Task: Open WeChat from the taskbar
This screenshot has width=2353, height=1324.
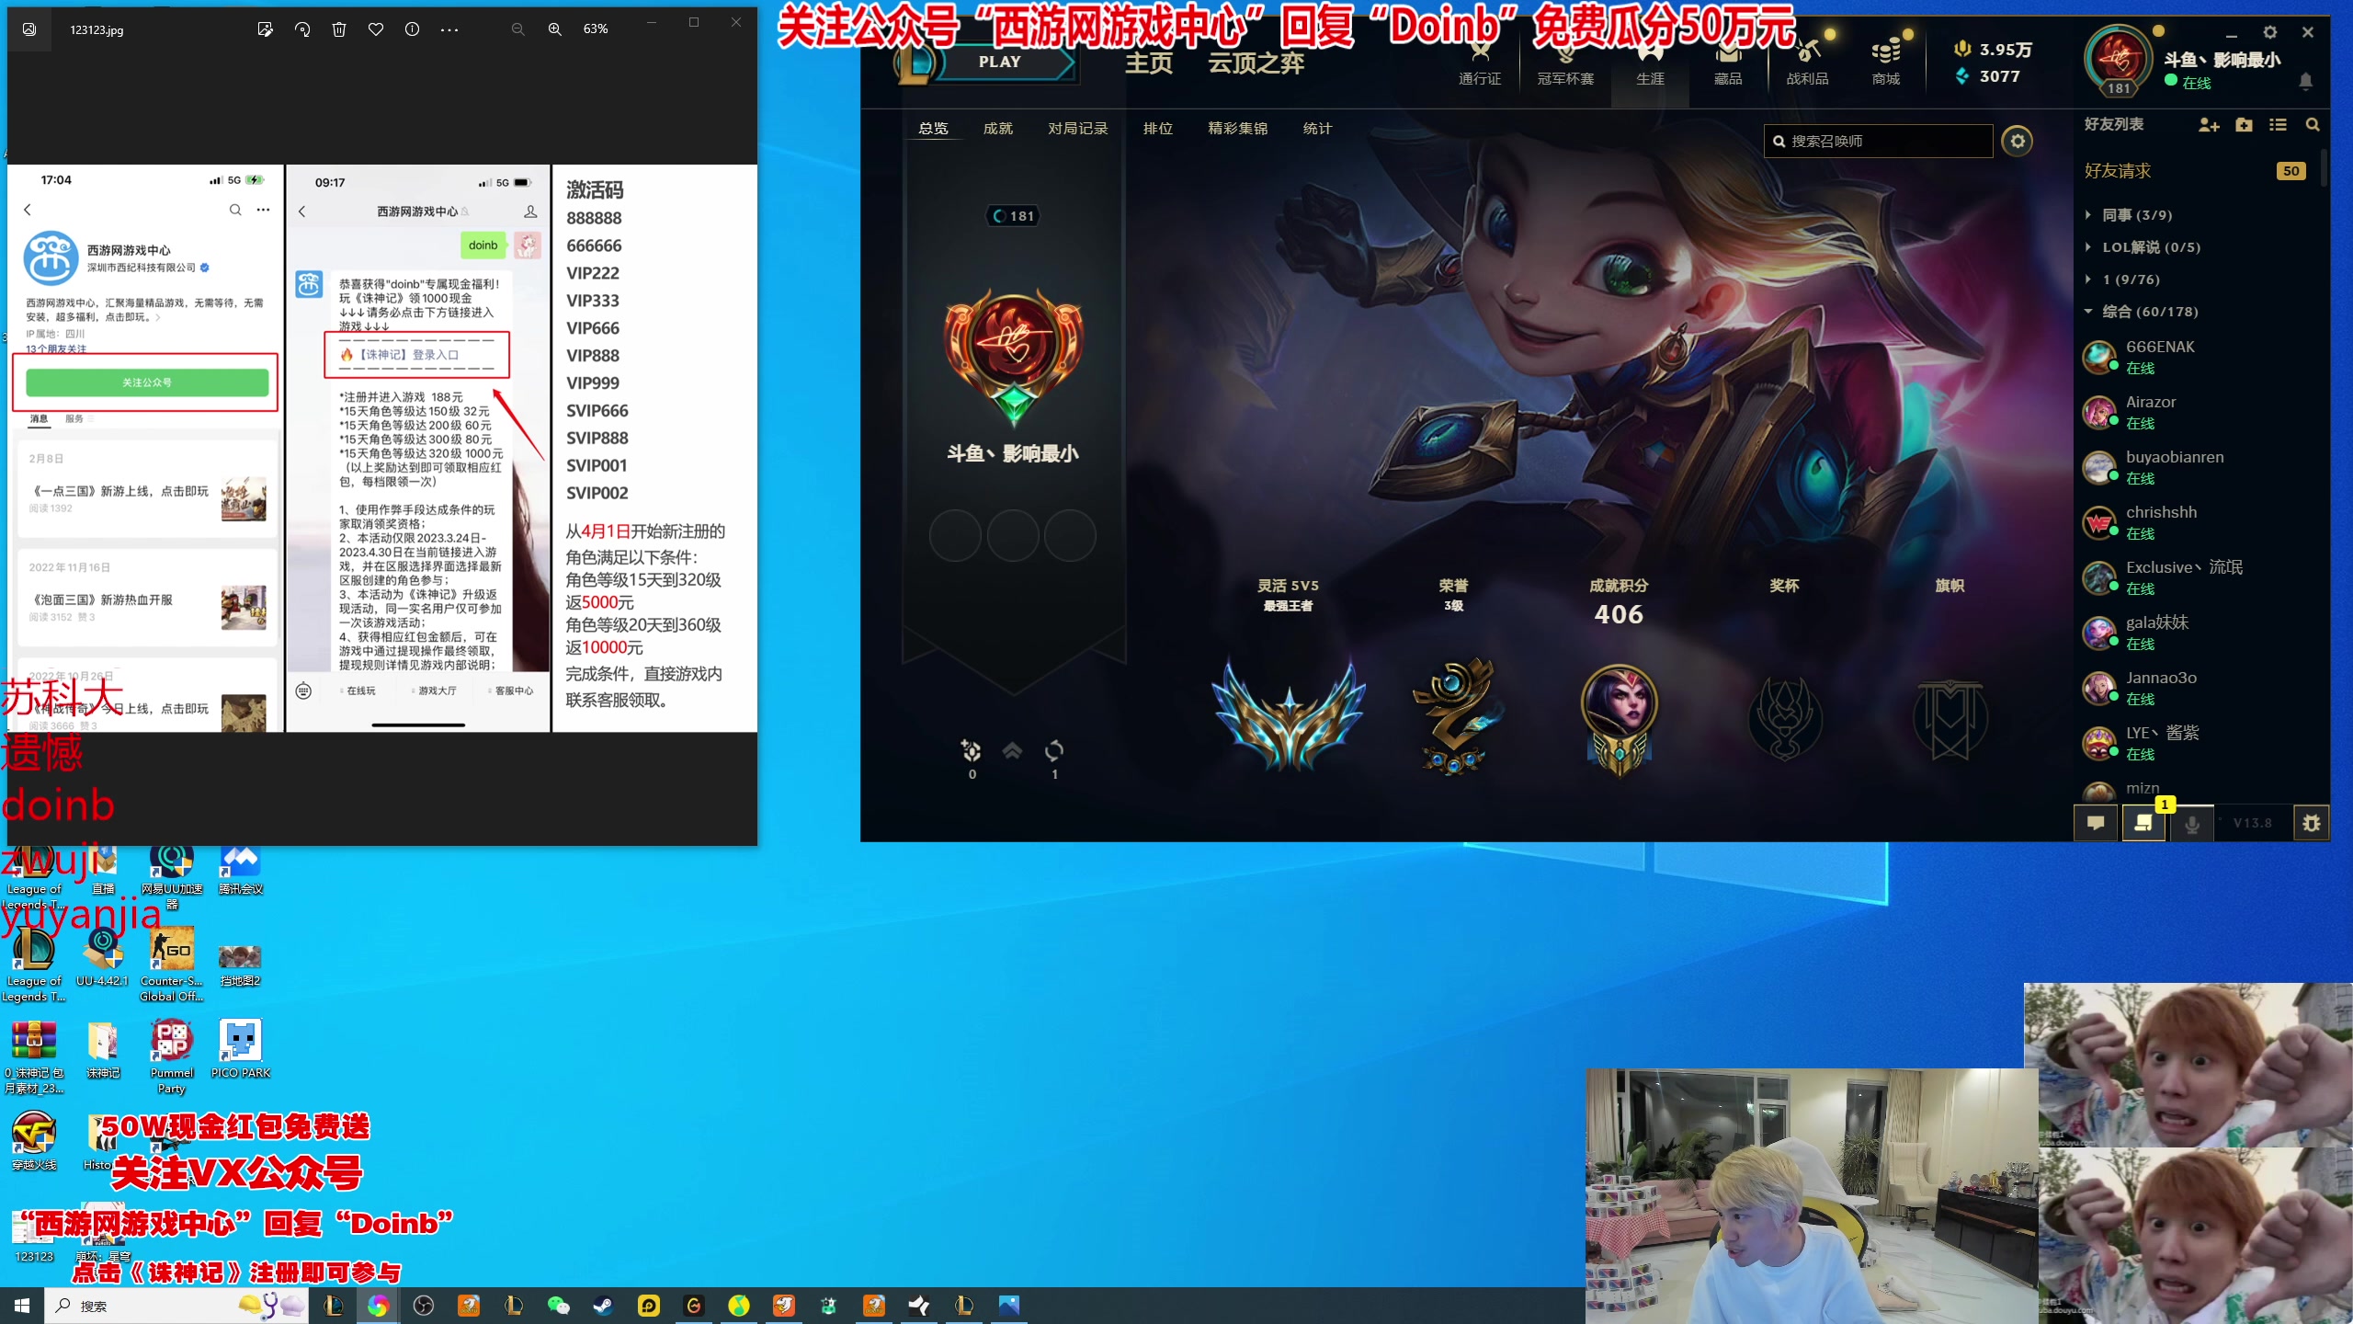Action: (558, 1306)
